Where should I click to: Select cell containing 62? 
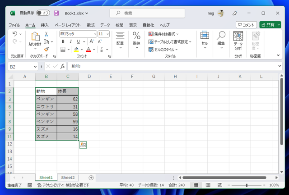click(68, 99)
